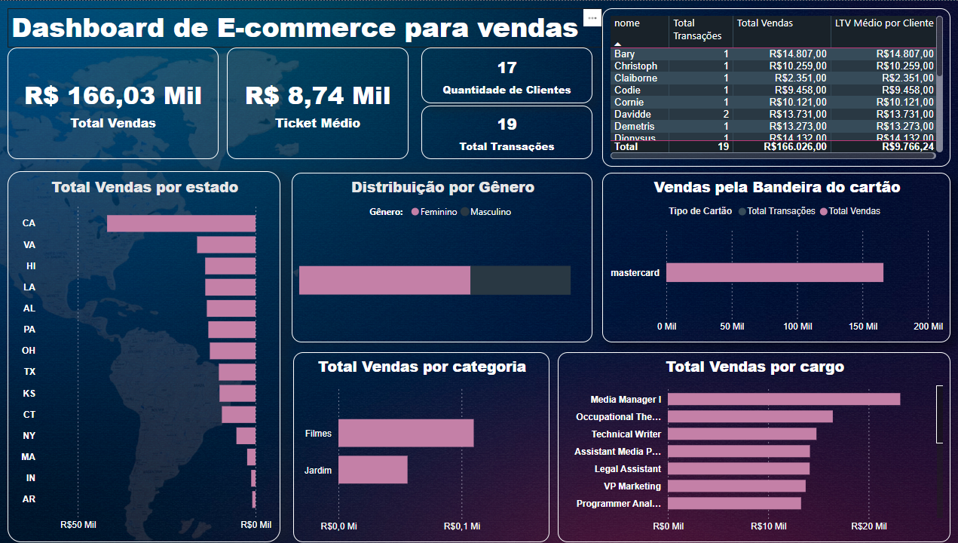
Task: Select the Filmes bar in category chart
Action: (405, 433)
